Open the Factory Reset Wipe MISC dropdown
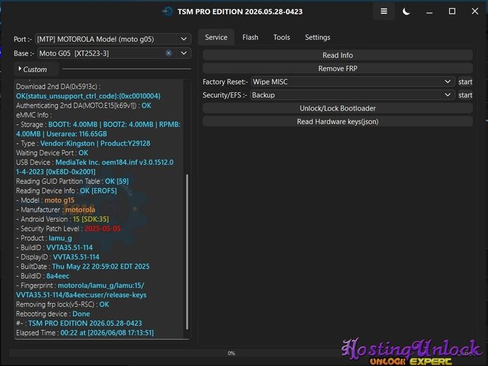This screenshot has height=366, width=488. pyautogui.click(x=353, y=81)
